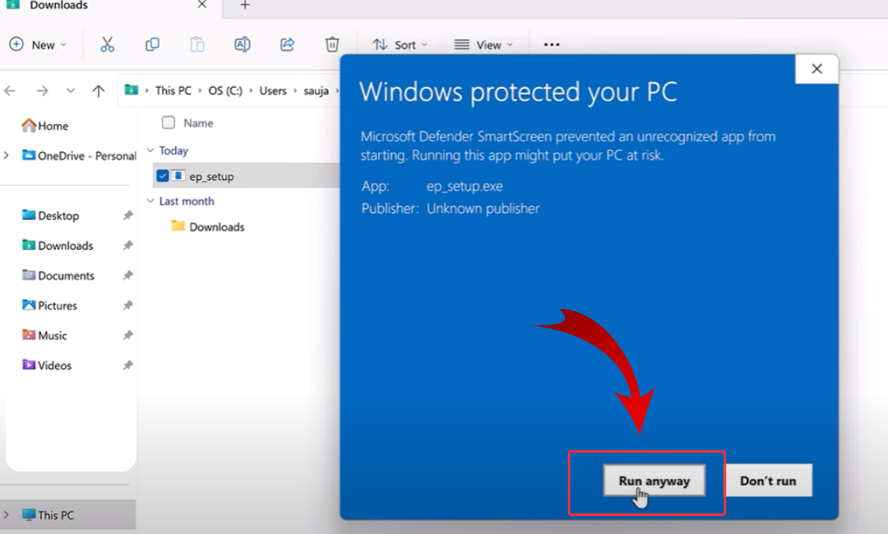Click the Delete trash icon
Image resolution: width=888 pixels, height=534 pixels.
tap(332, 44)
